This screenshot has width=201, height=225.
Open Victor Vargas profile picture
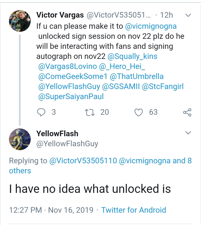click(x=20, y=21)
